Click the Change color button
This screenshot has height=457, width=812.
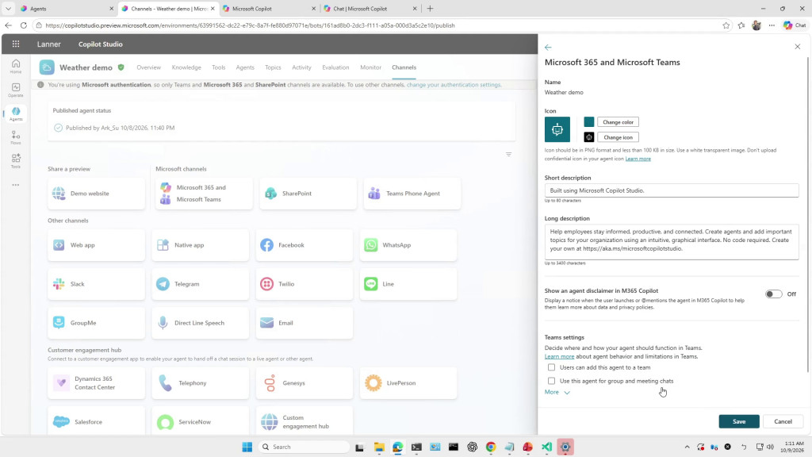tap(618, 122)
